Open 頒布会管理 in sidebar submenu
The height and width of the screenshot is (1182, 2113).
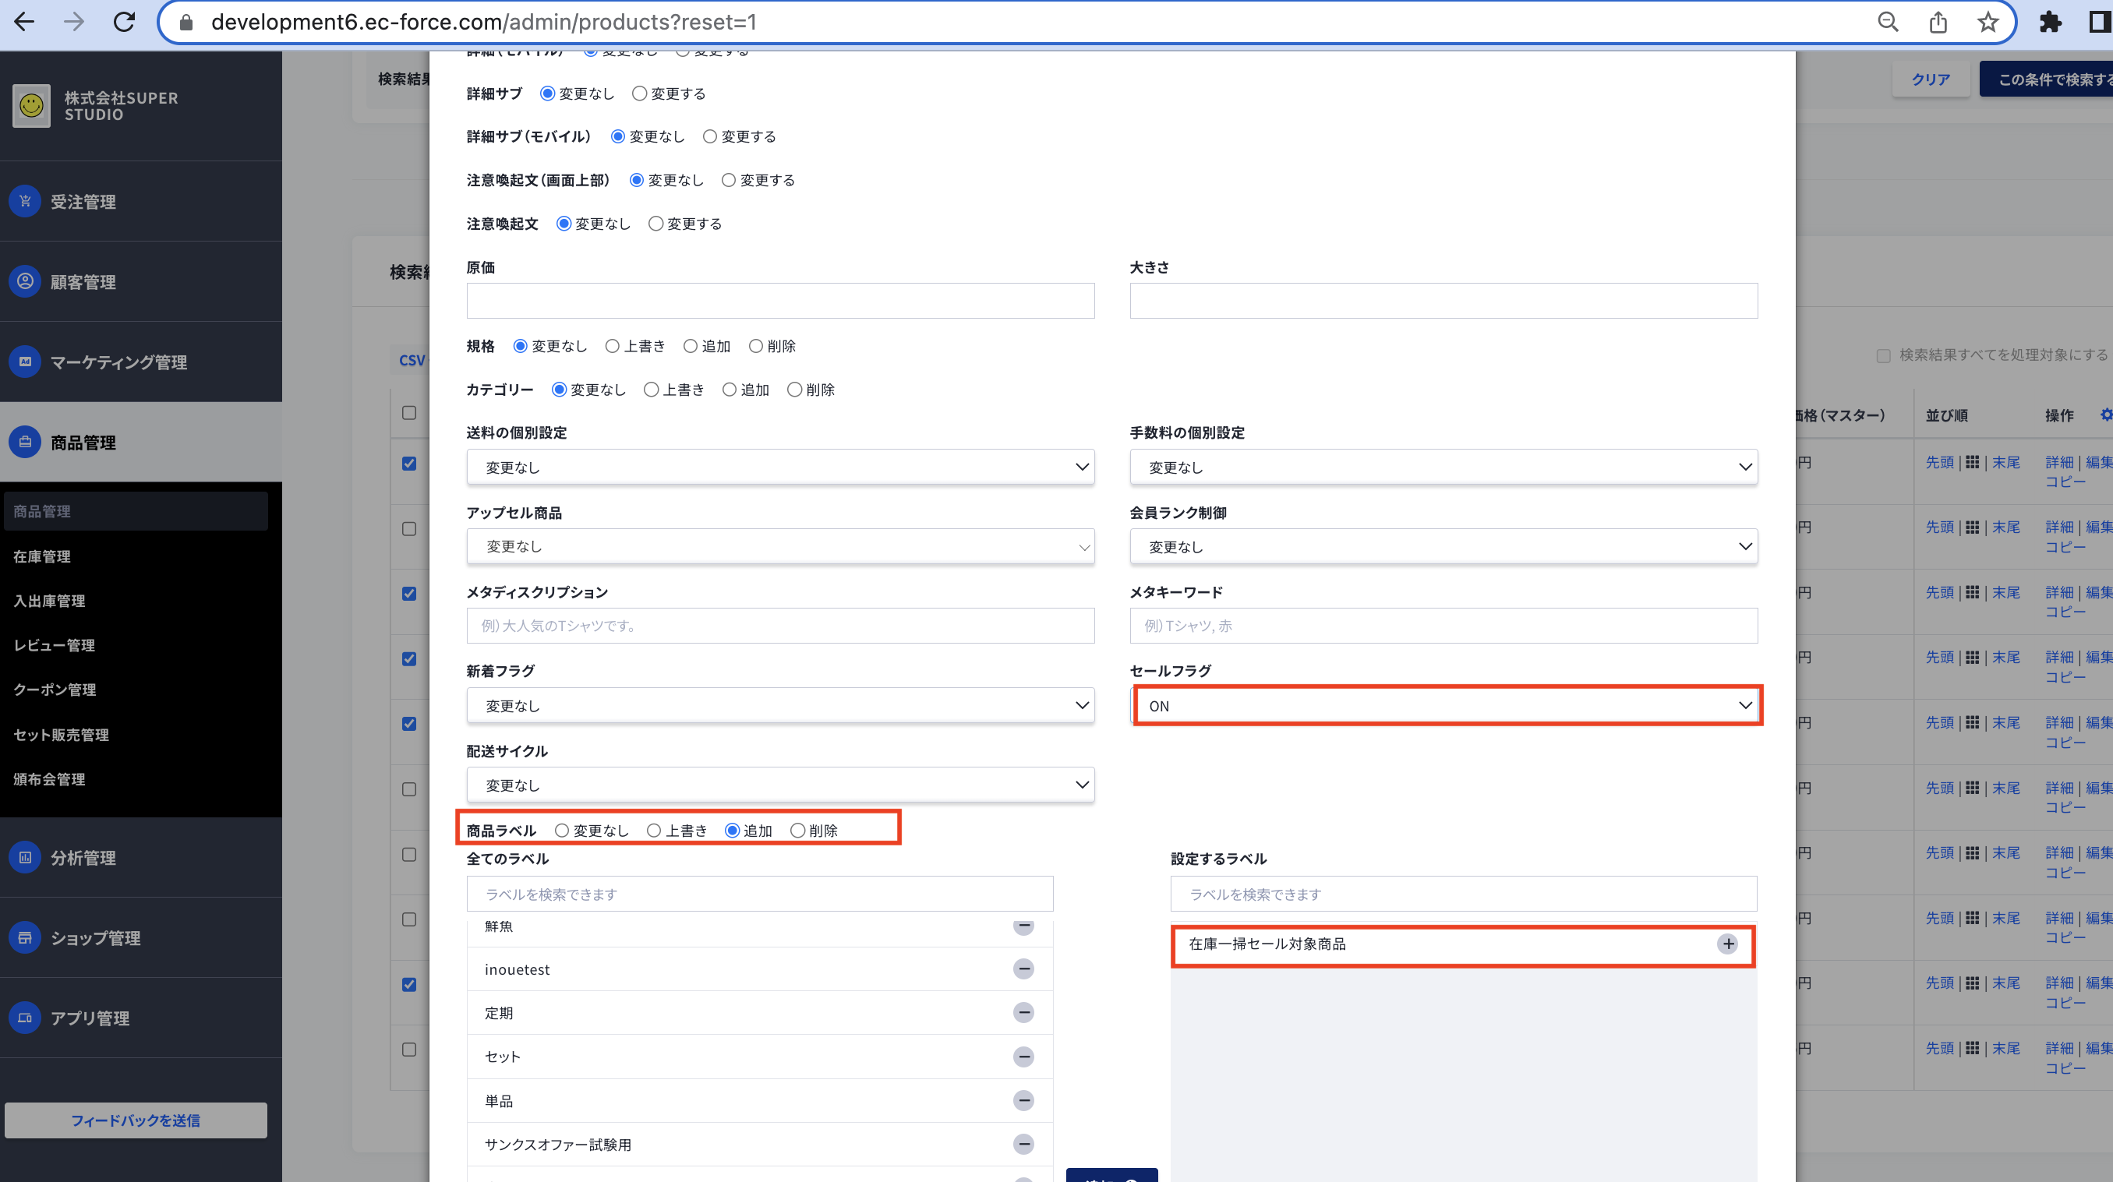pyautogui.click(x=49, y=778)
